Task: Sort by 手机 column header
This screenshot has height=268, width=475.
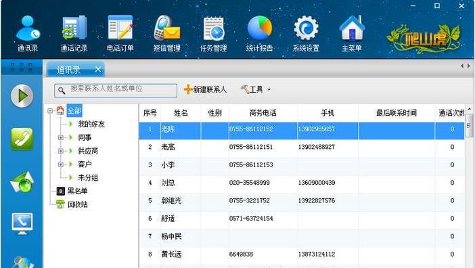Action: coord(327,113)
